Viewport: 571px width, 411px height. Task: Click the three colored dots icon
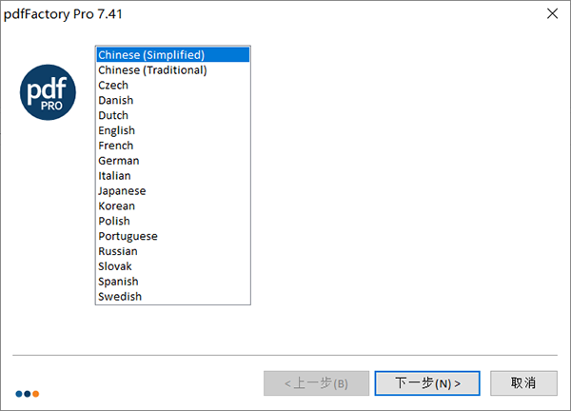28,394
